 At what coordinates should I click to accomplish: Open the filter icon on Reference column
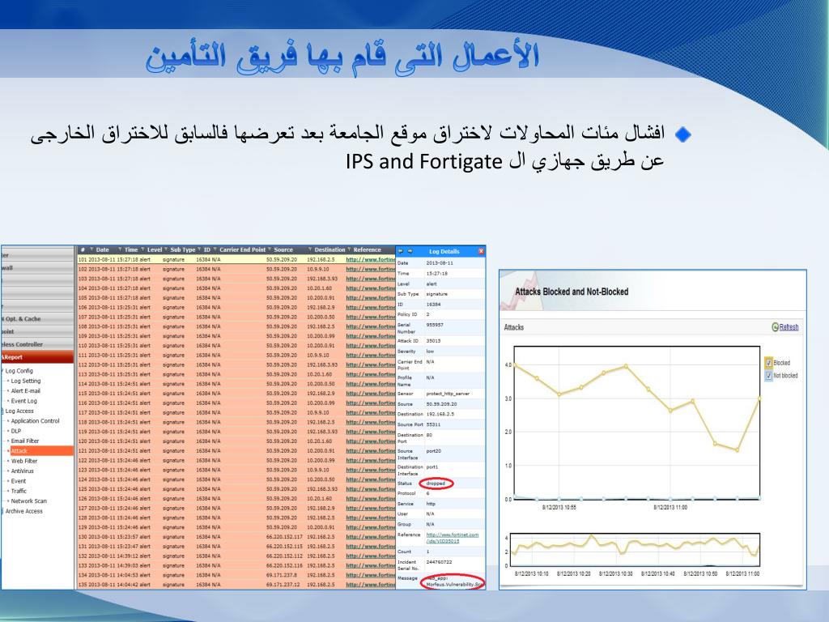point(349,249)
